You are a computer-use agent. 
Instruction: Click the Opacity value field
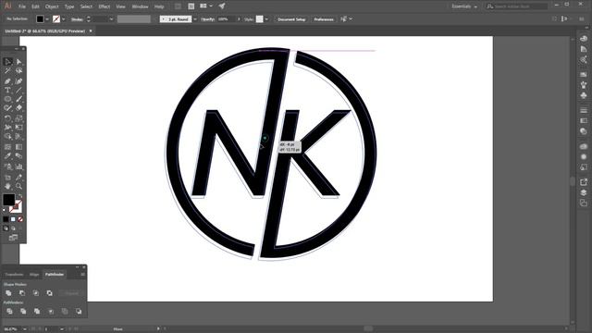coord(226,18)
